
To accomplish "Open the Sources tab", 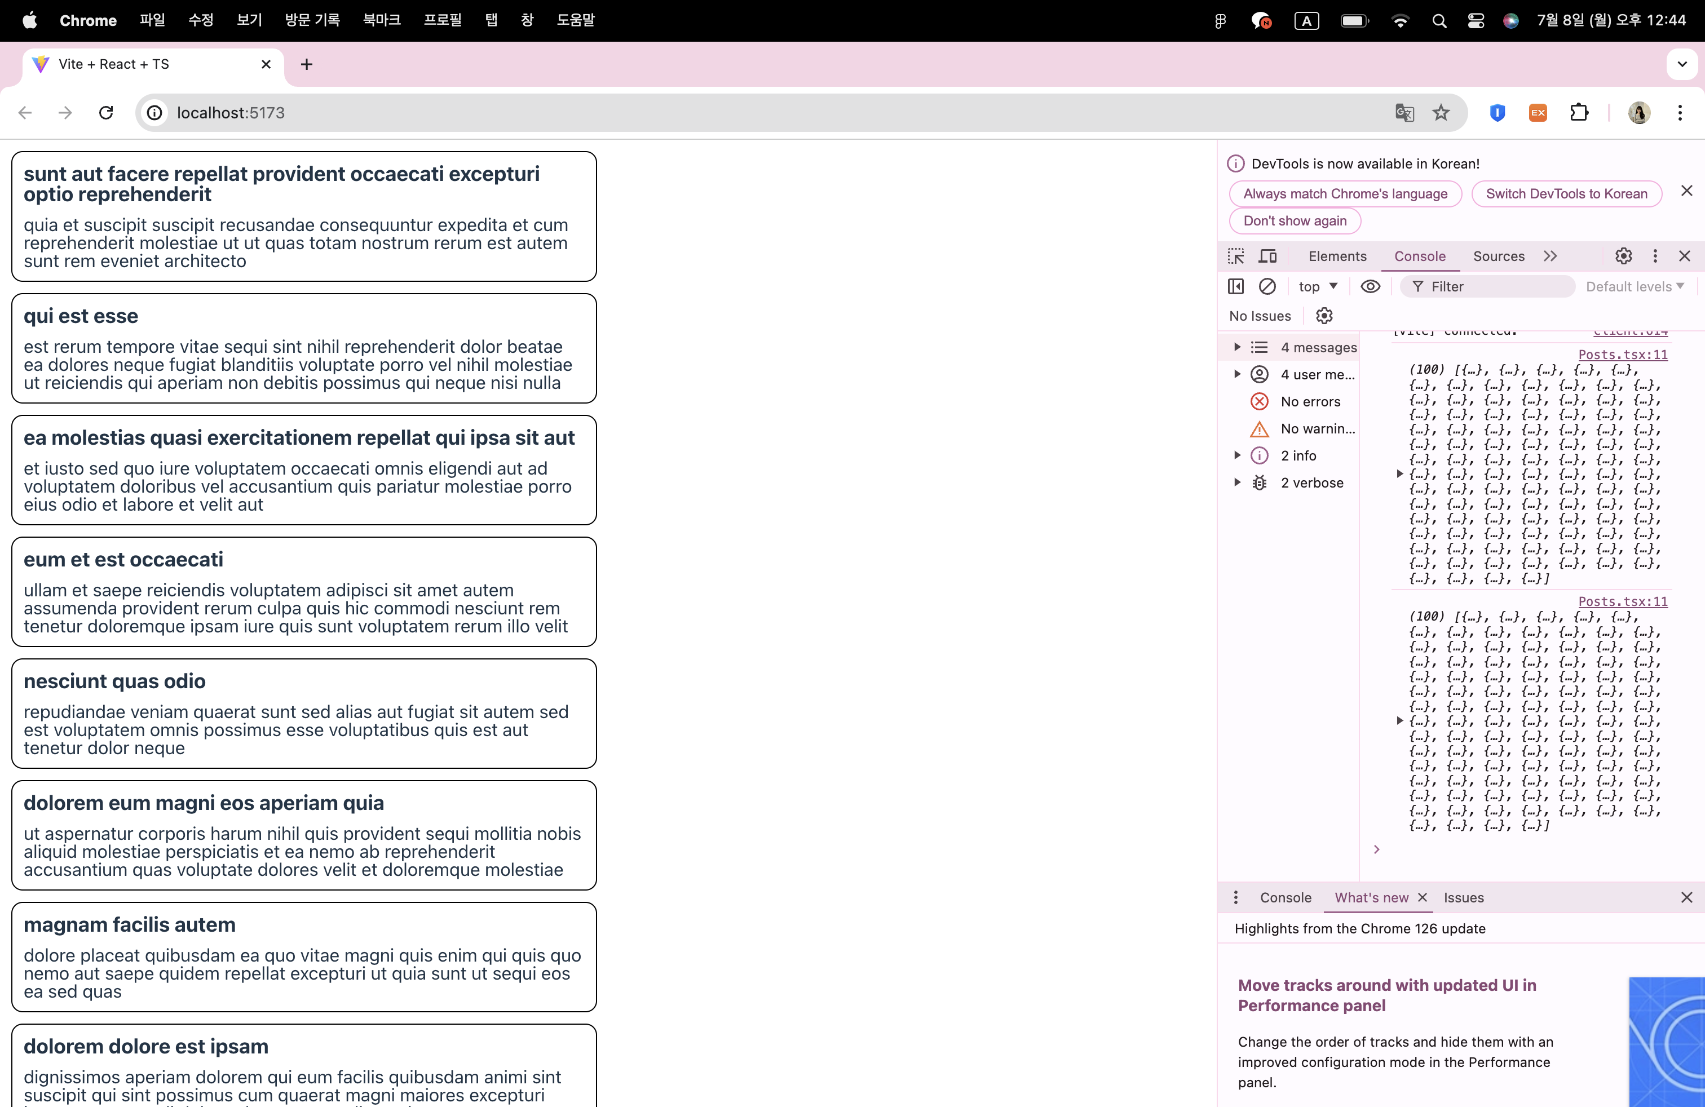I will click(x=1498, y=256).
